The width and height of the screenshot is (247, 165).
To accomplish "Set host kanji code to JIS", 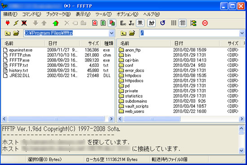I will 132,23.
